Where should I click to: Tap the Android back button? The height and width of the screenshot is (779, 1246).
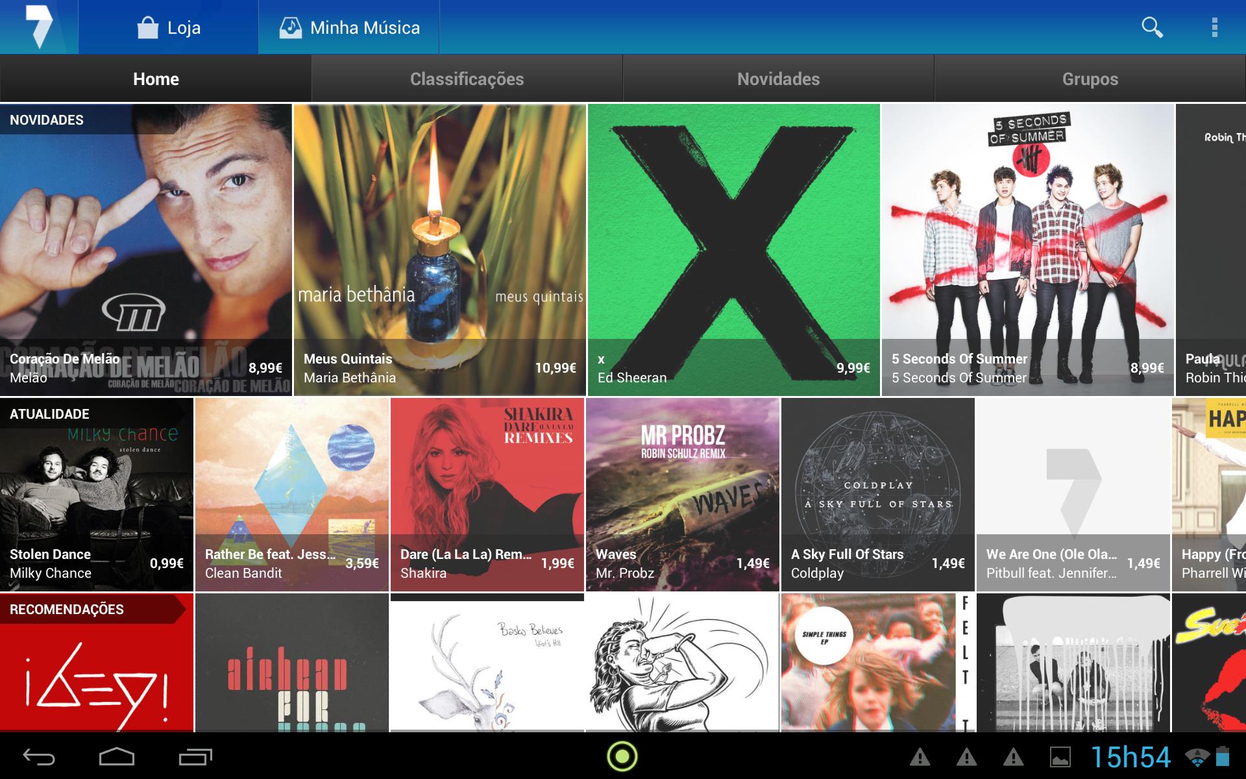[39, 757]
